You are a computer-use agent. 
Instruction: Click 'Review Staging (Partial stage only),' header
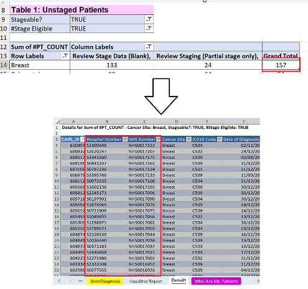[x=208, y=56]
